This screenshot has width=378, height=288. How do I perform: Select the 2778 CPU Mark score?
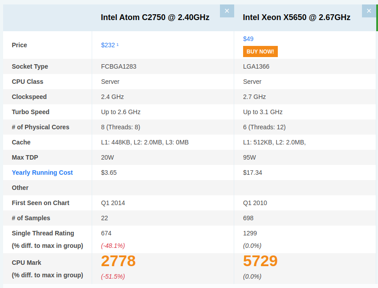118,261
